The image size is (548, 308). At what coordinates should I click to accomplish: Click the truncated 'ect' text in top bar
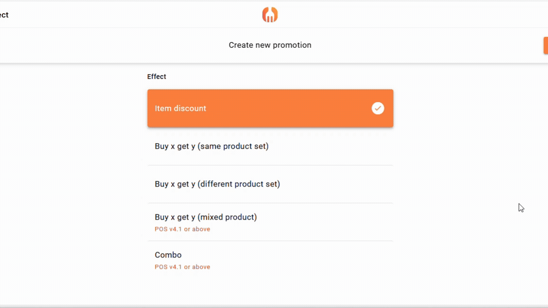click(4, 15)
